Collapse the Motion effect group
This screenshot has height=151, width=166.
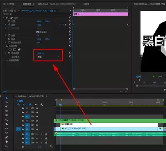pos(4,18)
